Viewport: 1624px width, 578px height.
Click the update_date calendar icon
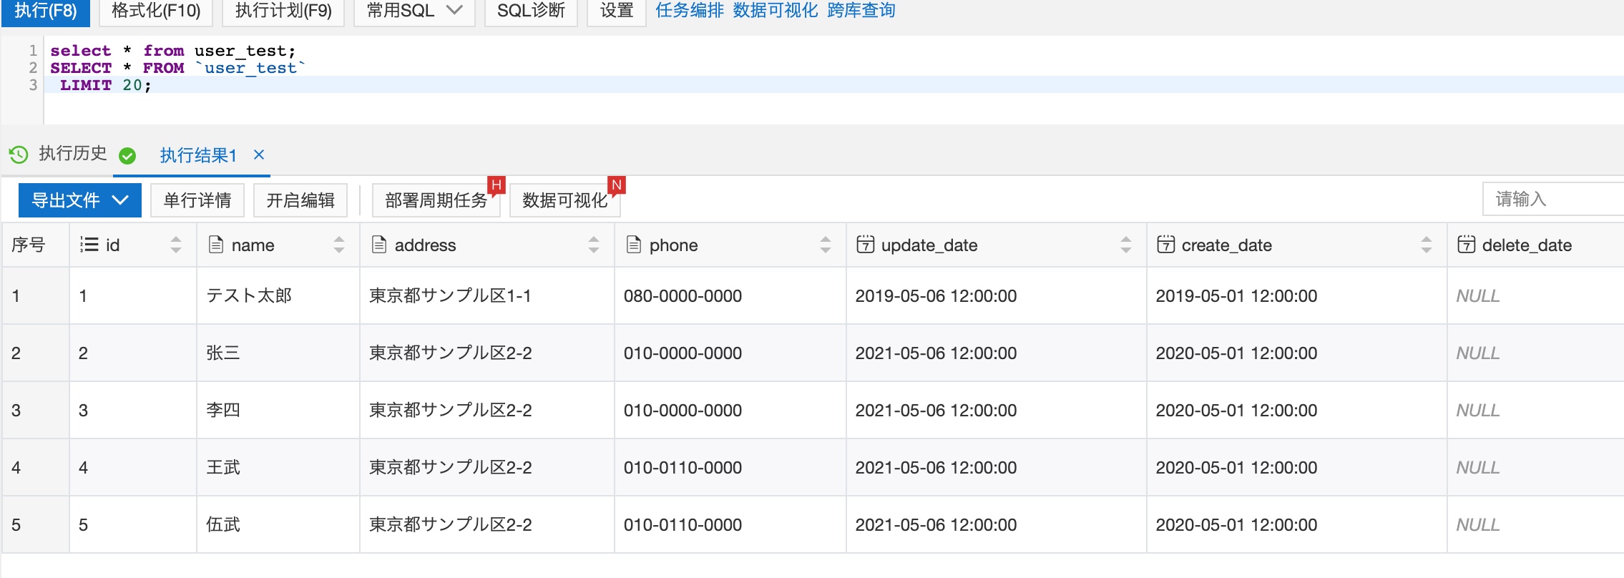pos(866,244)
